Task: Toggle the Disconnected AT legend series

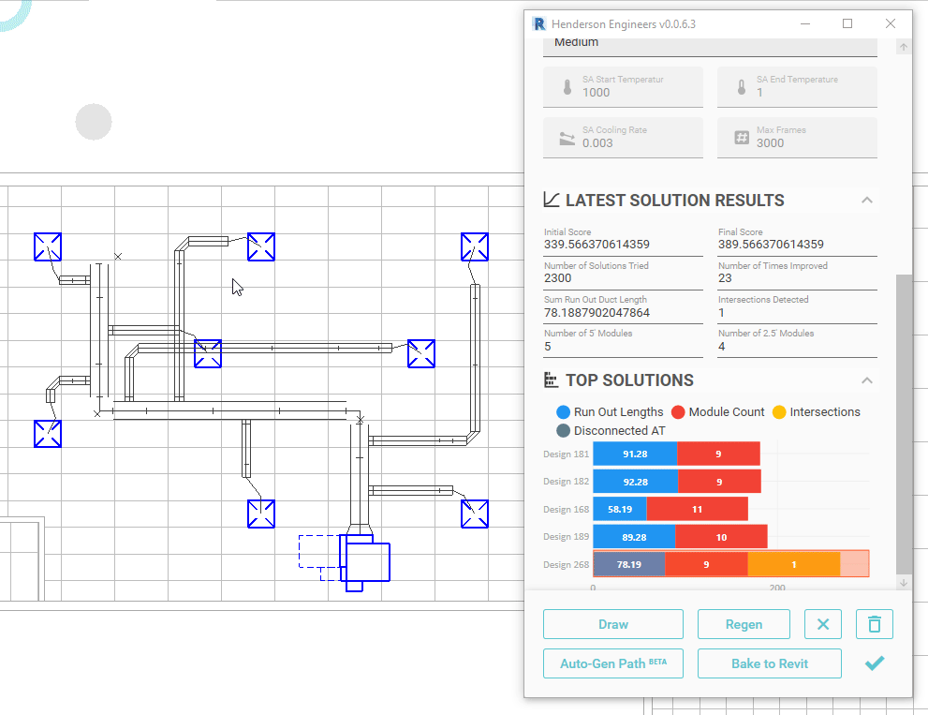Action: 611,431
